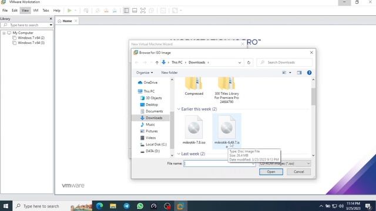This screenshot has height=211, width=376.
Task: Open the VM menu
Action: click(x=36, y=11)
